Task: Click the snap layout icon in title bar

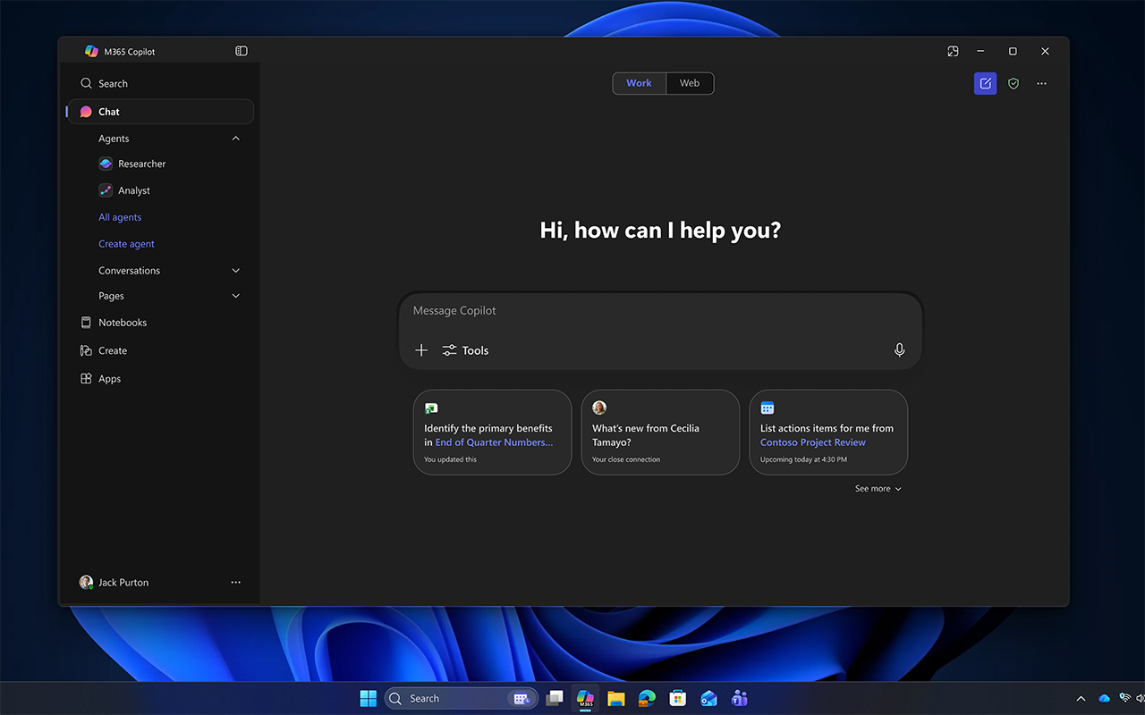Action: coord(953,51)
